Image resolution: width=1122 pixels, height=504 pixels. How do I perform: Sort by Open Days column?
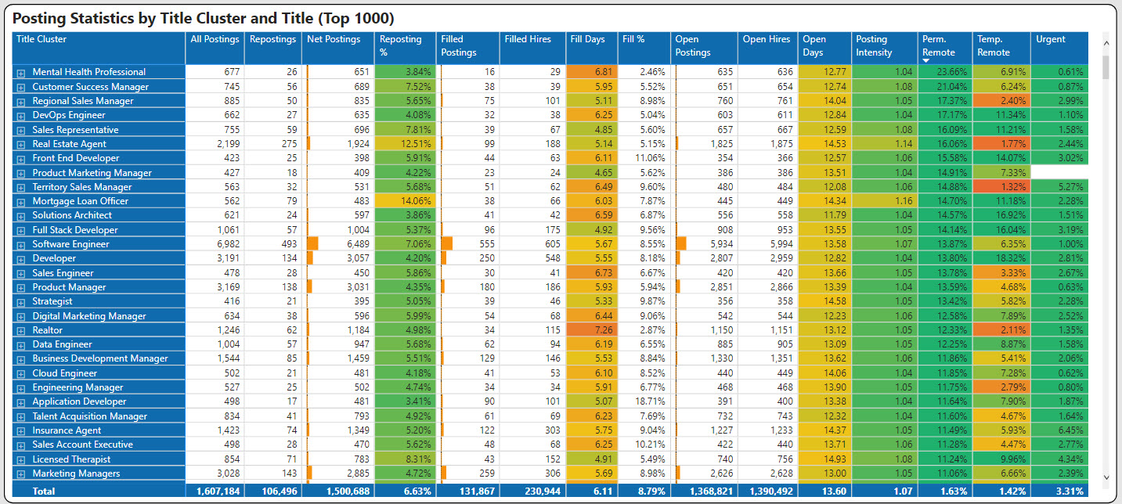click(825, 48)
